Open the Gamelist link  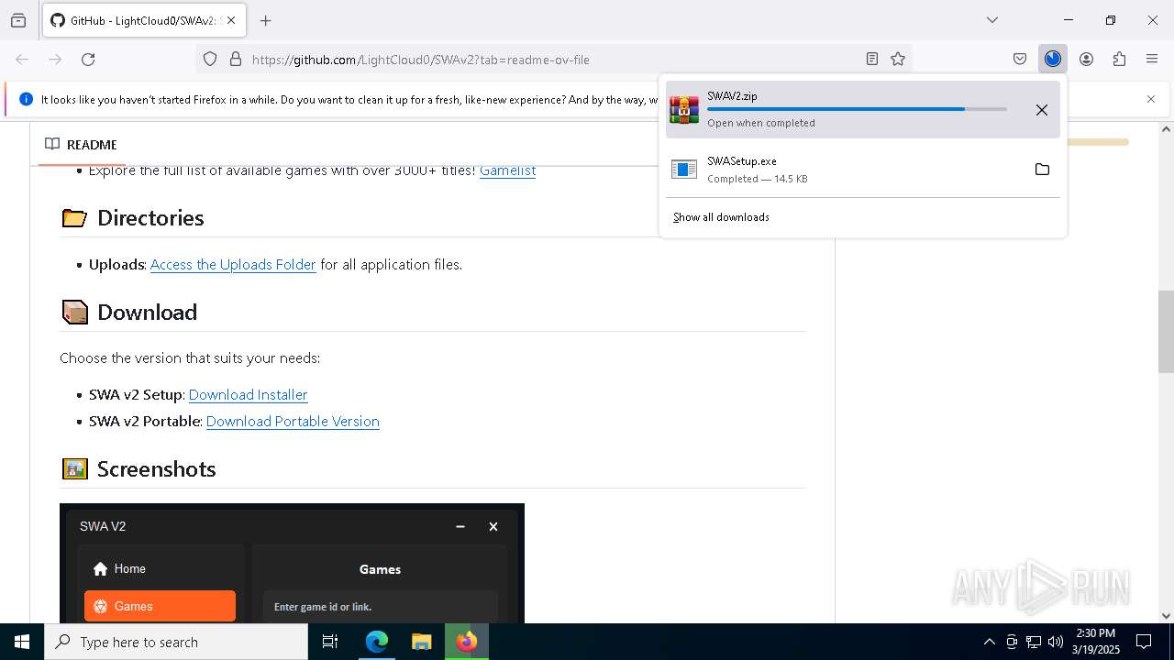(x=507, y=170)
